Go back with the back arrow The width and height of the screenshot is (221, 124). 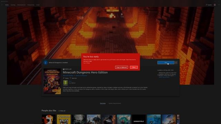2,5
